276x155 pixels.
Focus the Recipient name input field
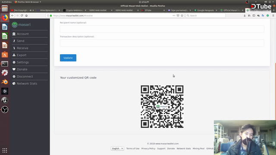point(162,29)
